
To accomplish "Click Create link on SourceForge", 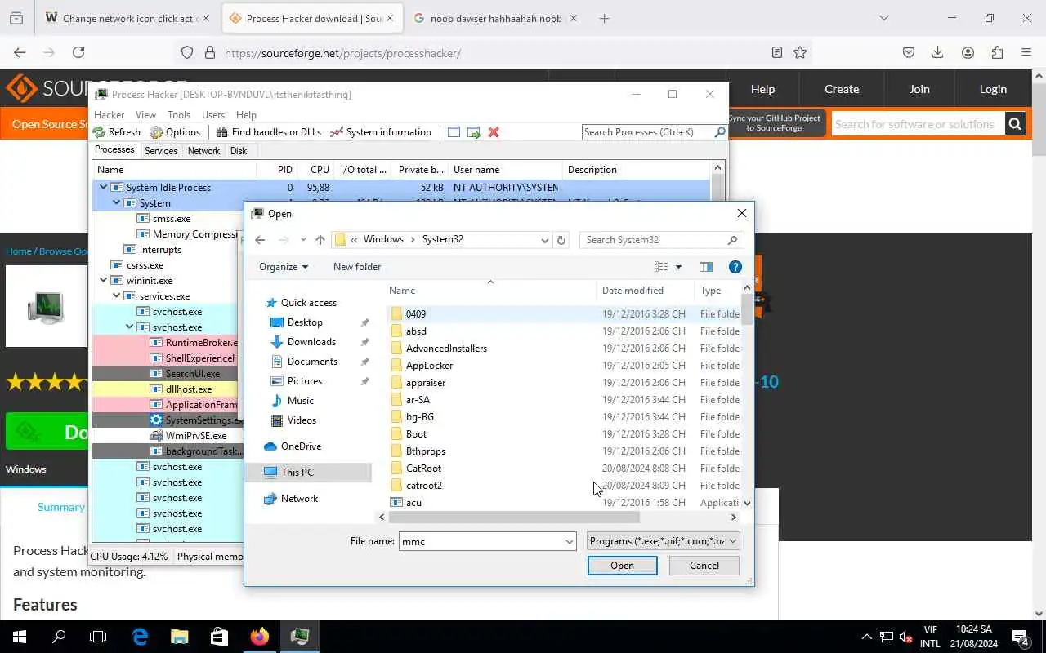I will (x=842, y=89).
